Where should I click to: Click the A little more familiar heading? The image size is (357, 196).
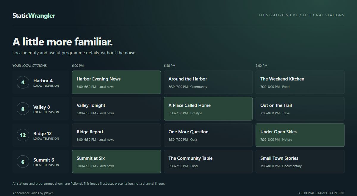tap(63, 42)
